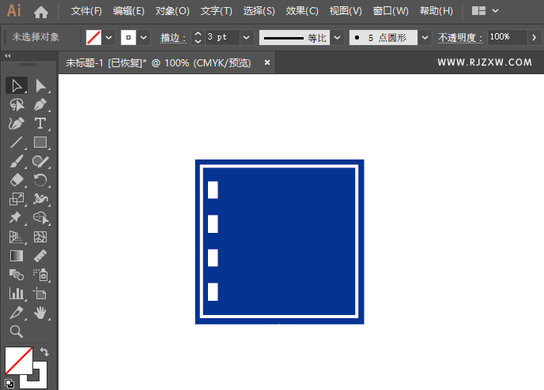Activate the Eraser tool

tap(16, 181)
